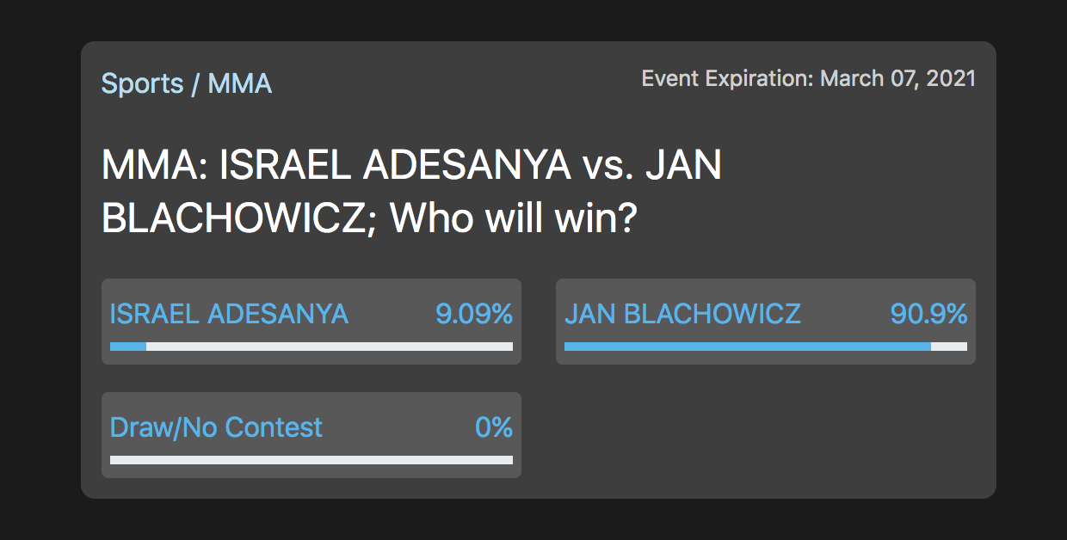The width and height of the screenshot is (1067, 540).
Task: Click the filled blue portion of Blachowicz bar
Action: click(748, 347)
